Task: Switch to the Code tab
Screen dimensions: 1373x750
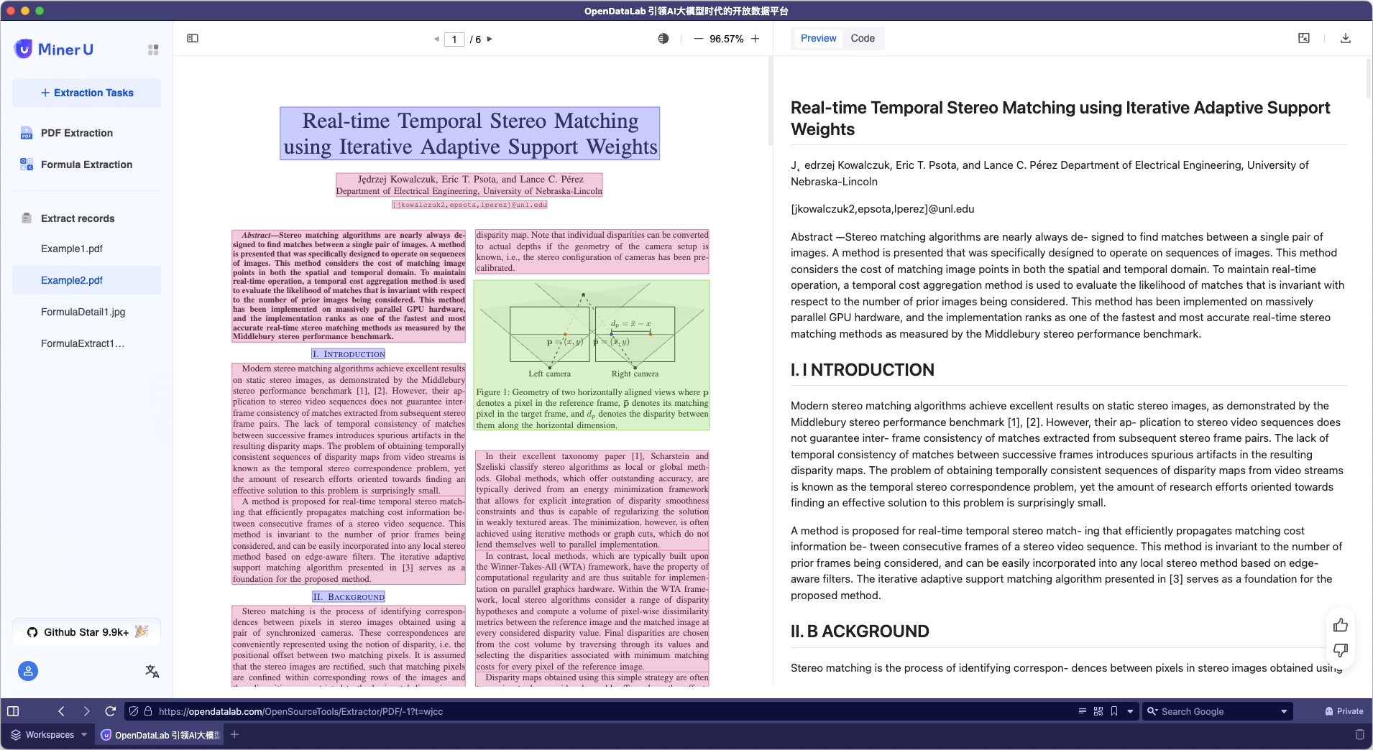Action: tap(863, 39)
